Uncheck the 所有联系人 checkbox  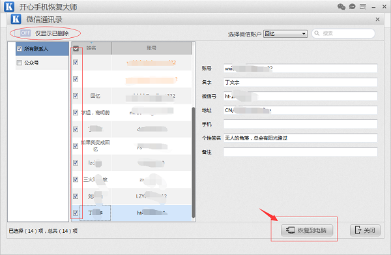19,49
